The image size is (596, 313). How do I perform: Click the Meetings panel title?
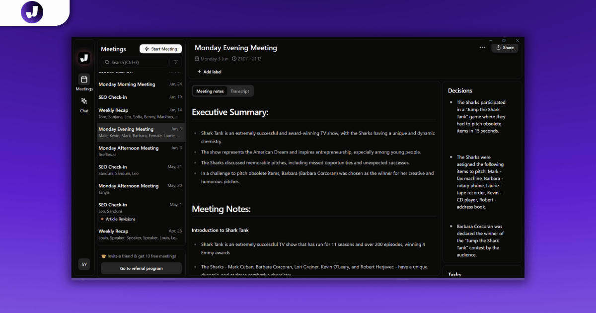(113, 49)
